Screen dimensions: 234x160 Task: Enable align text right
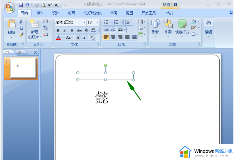coord(120,37)
